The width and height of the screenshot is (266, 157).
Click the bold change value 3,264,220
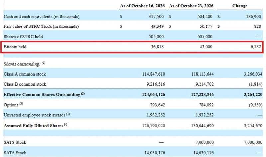click(x=253, y=95)
